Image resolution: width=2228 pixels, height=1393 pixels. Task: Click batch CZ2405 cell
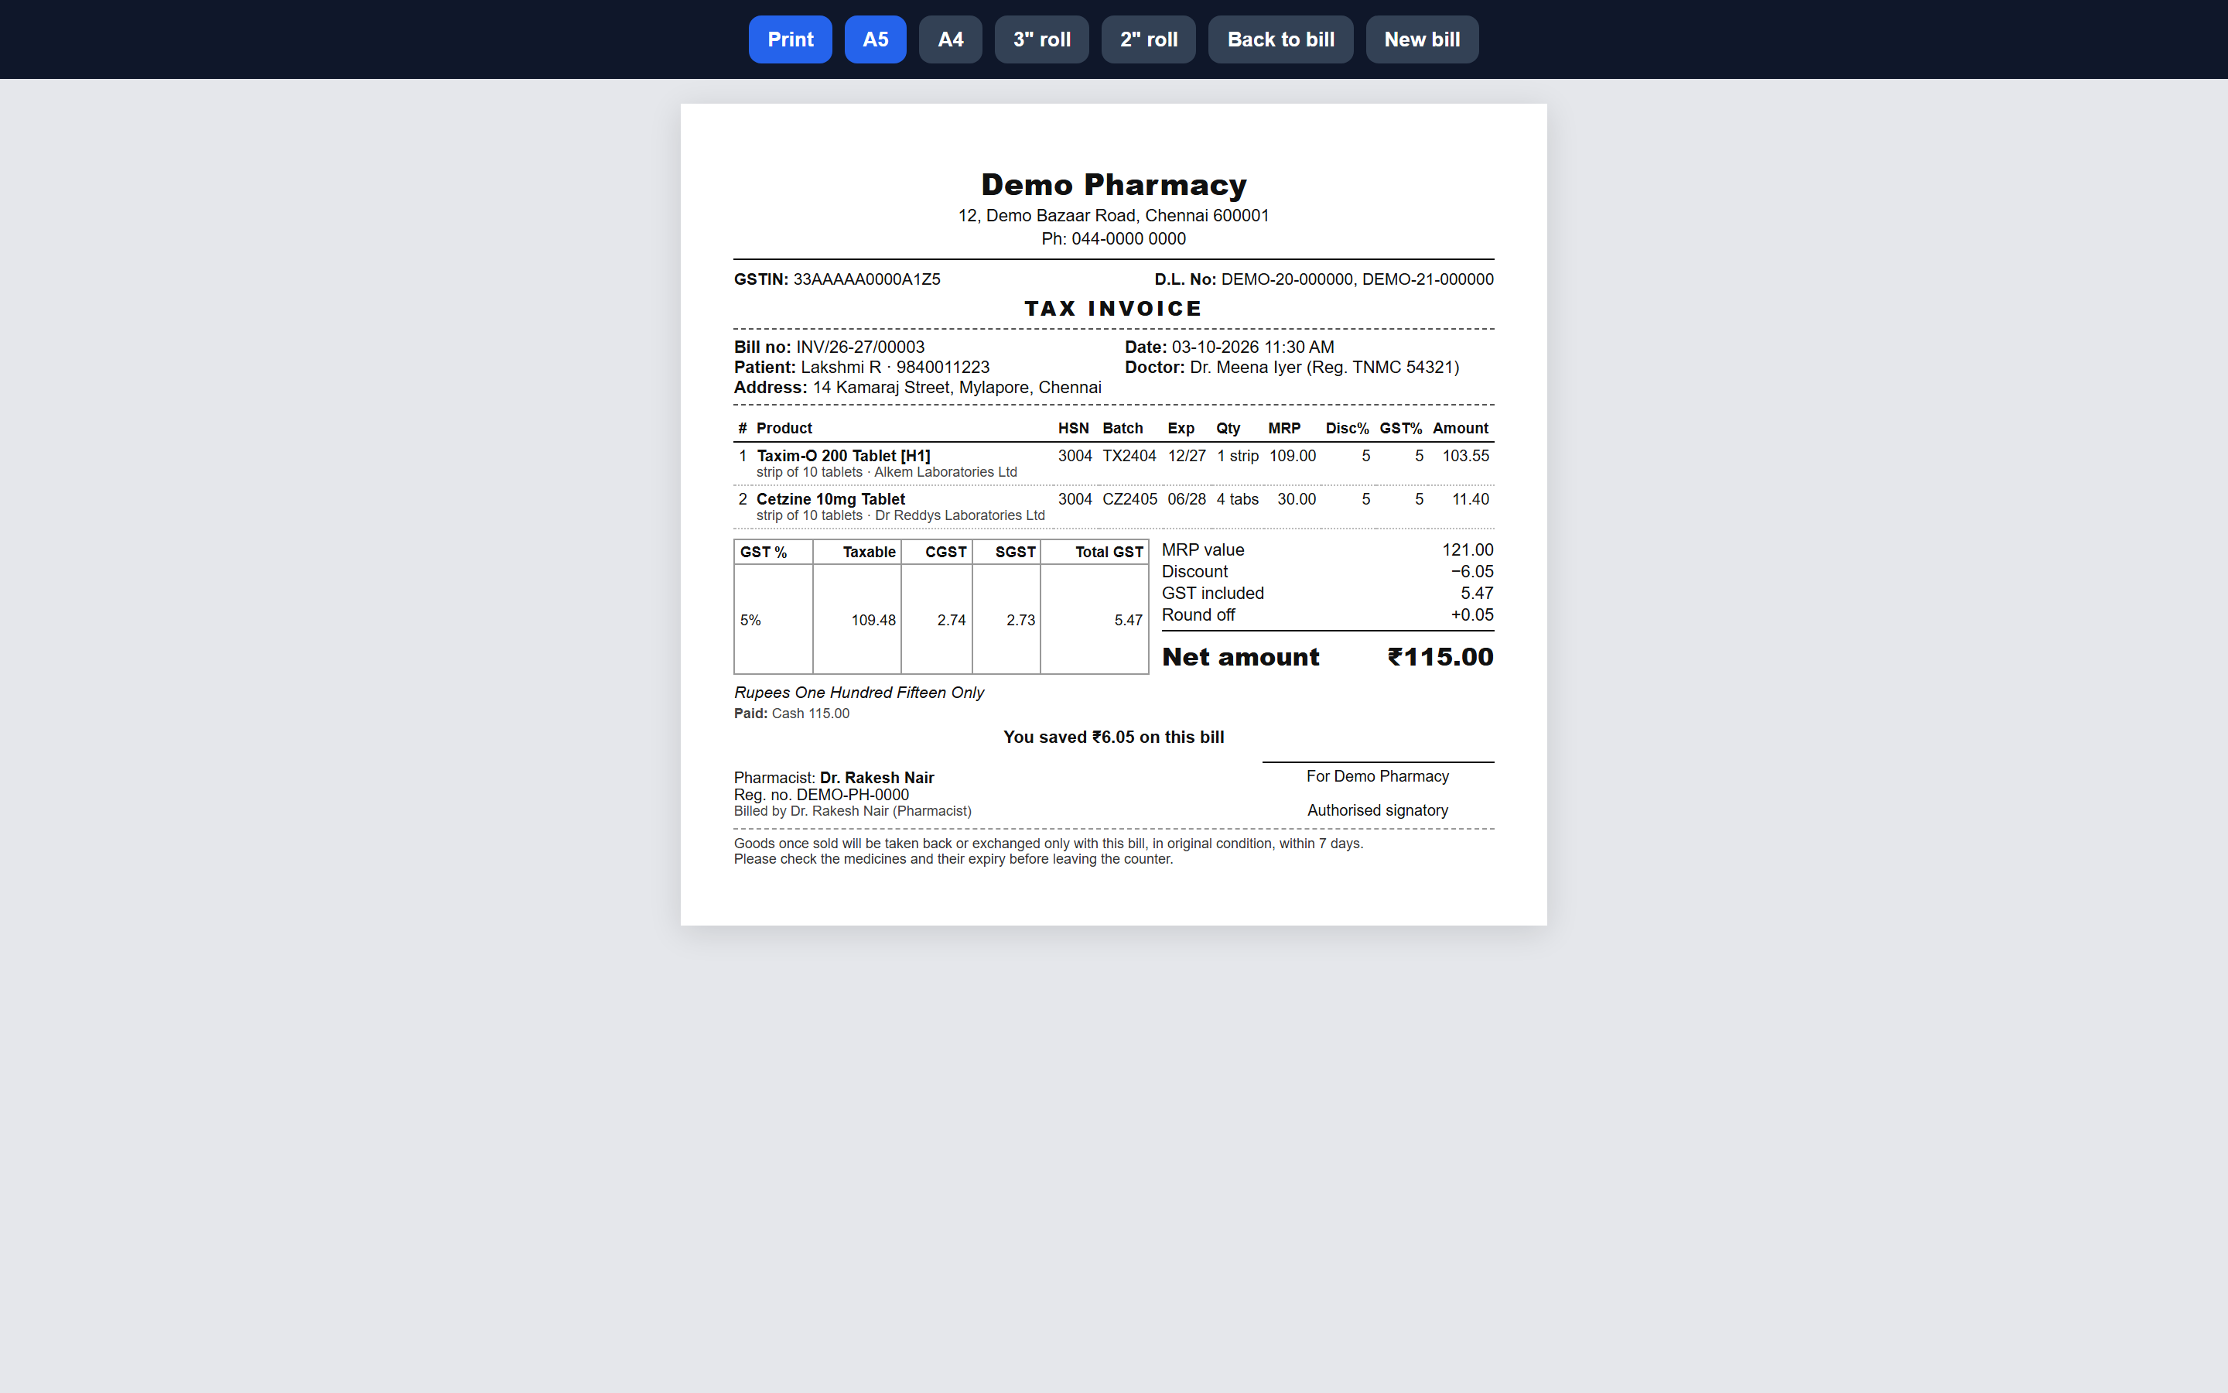[1129, 499]
